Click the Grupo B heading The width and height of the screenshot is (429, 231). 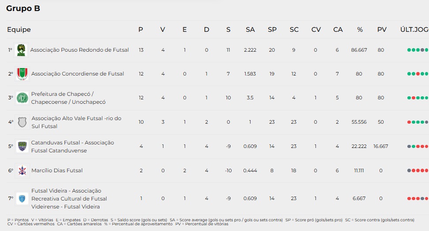[x=23, y=8]
